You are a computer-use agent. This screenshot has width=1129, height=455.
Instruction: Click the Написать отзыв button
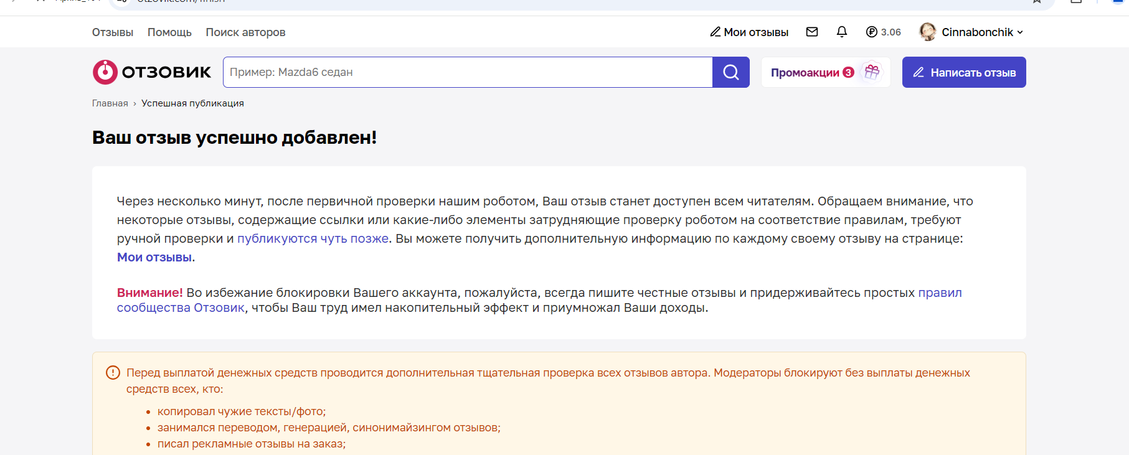coord(964,72)
